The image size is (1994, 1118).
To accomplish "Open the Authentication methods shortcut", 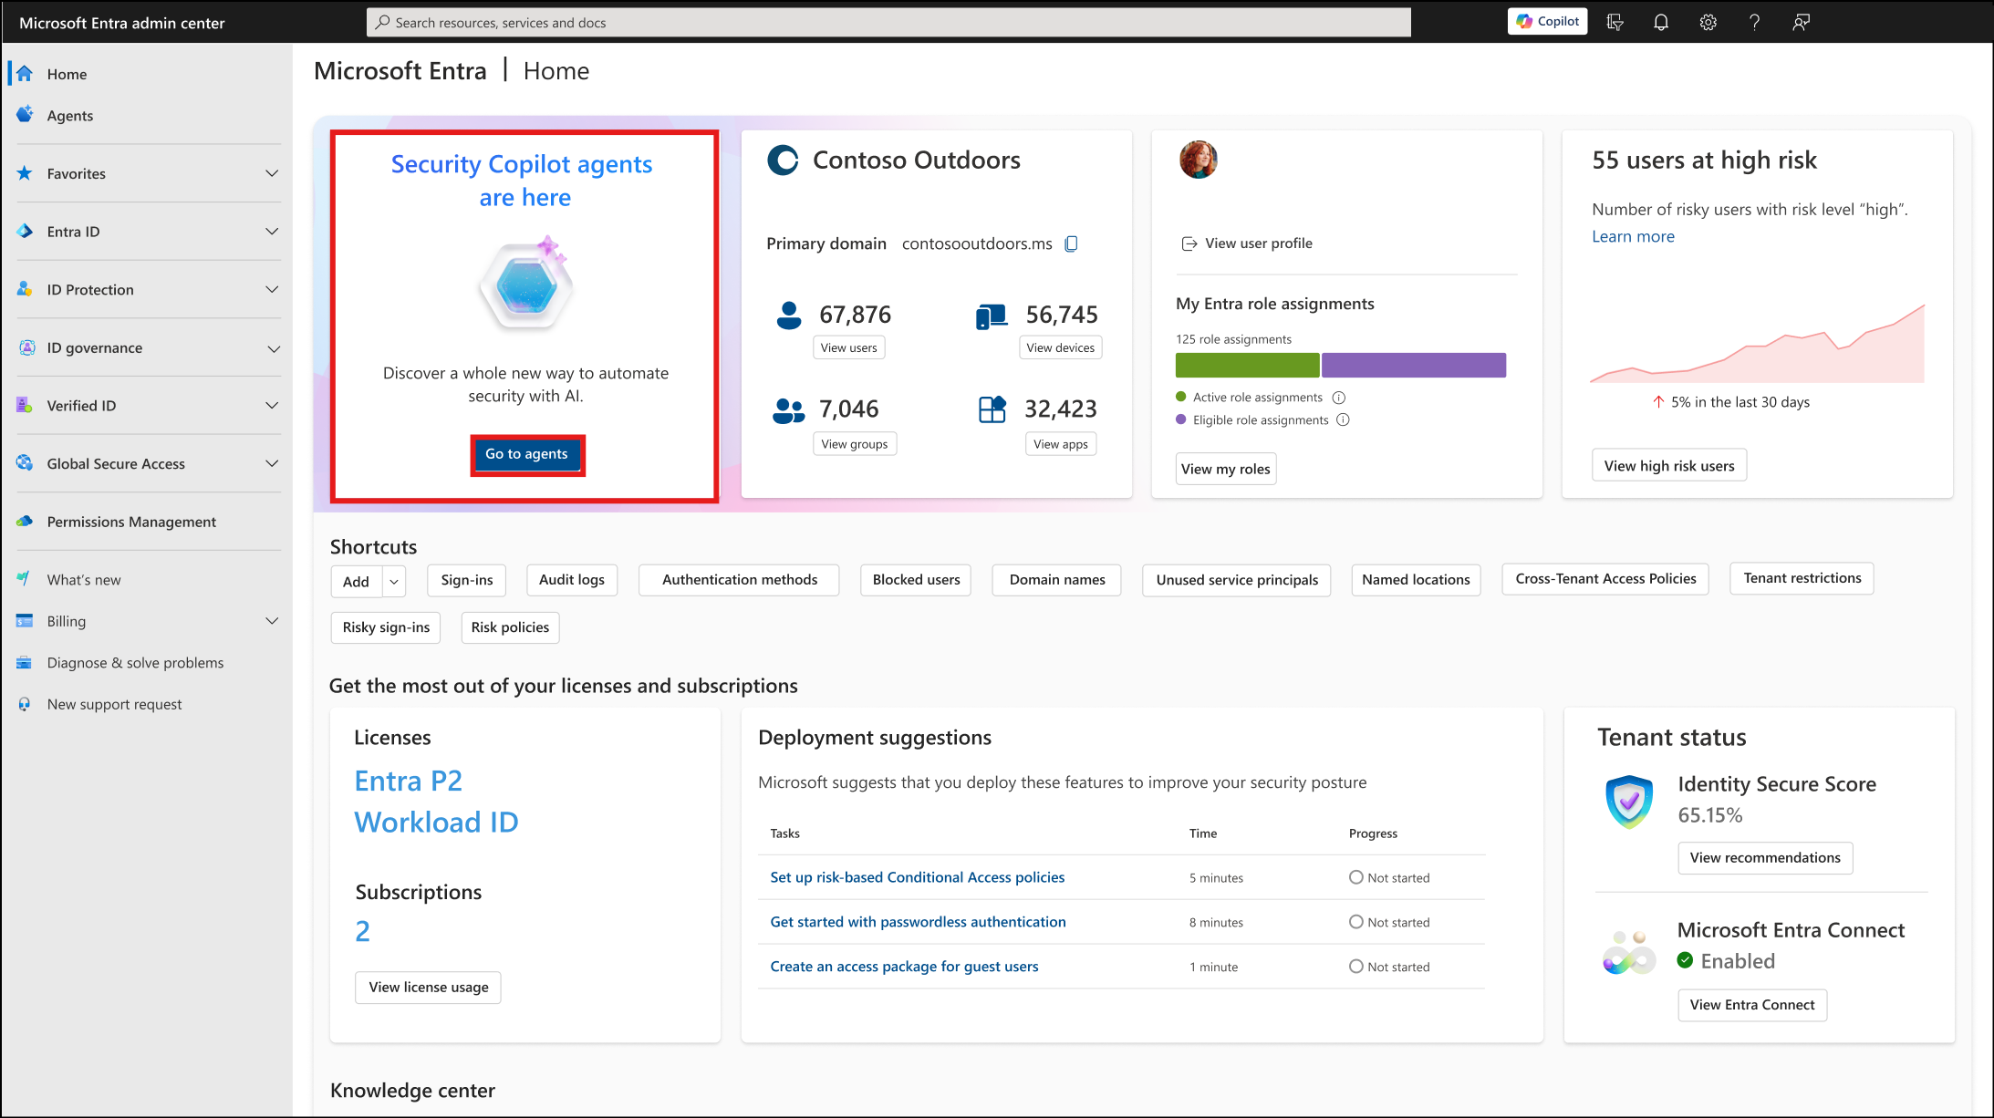I will click(x=739, y=580).
